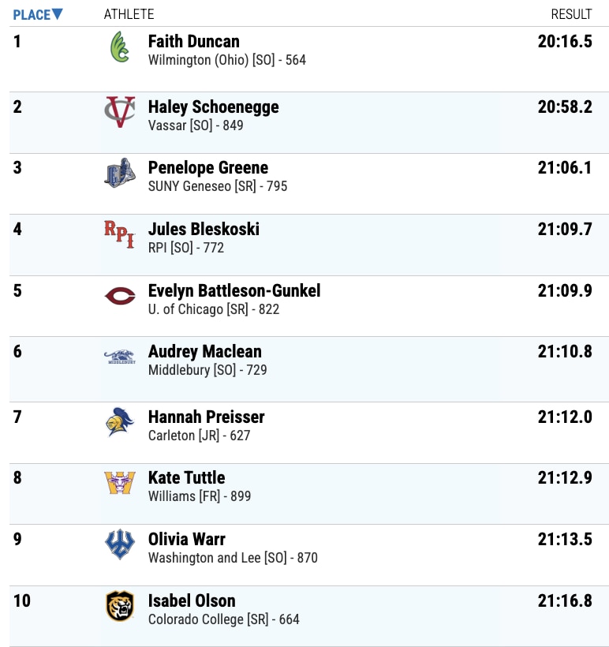The image size is (609, 647).
Task: Click the ATHLETE column header
Action: (129, 14)
